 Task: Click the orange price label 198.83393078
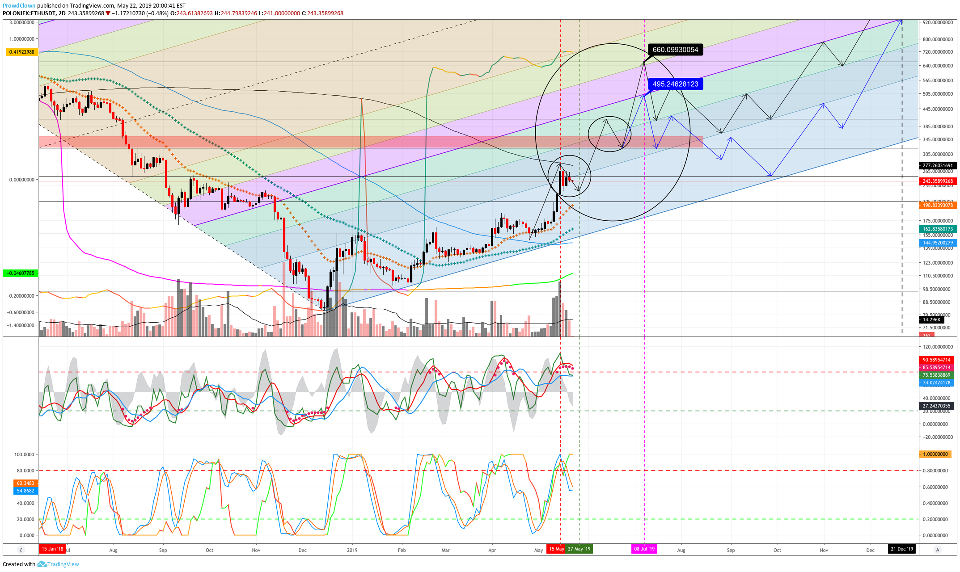938,205
